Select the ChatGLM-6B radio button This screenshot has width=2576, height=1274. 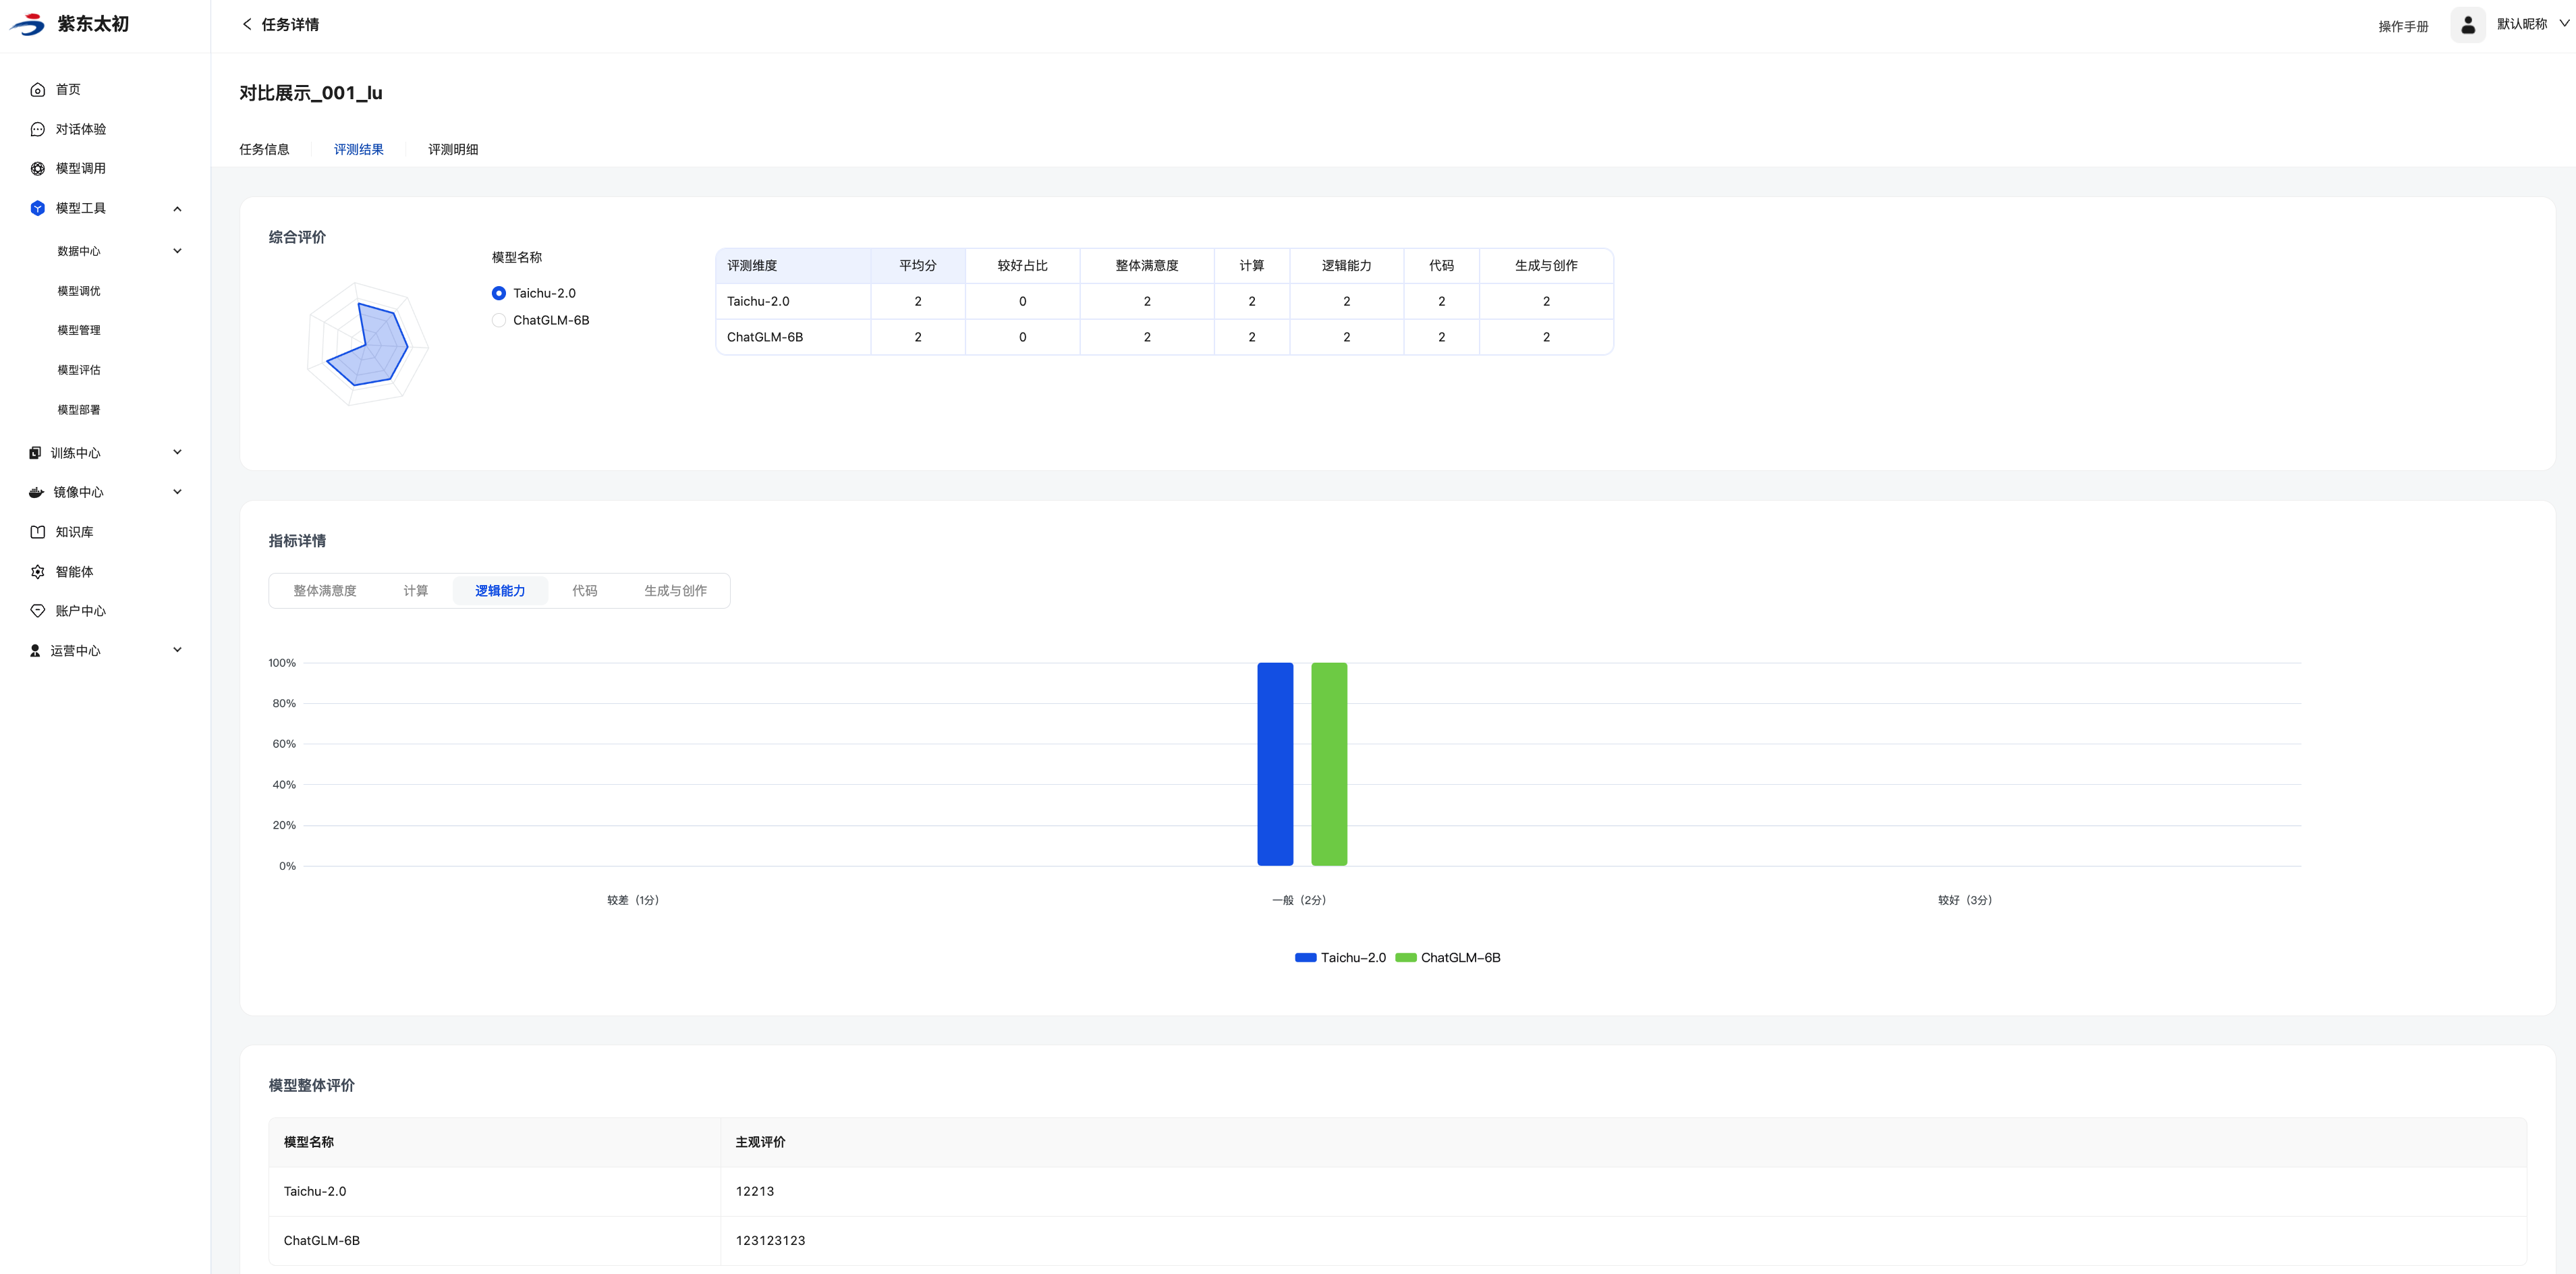tap(498, 320)
